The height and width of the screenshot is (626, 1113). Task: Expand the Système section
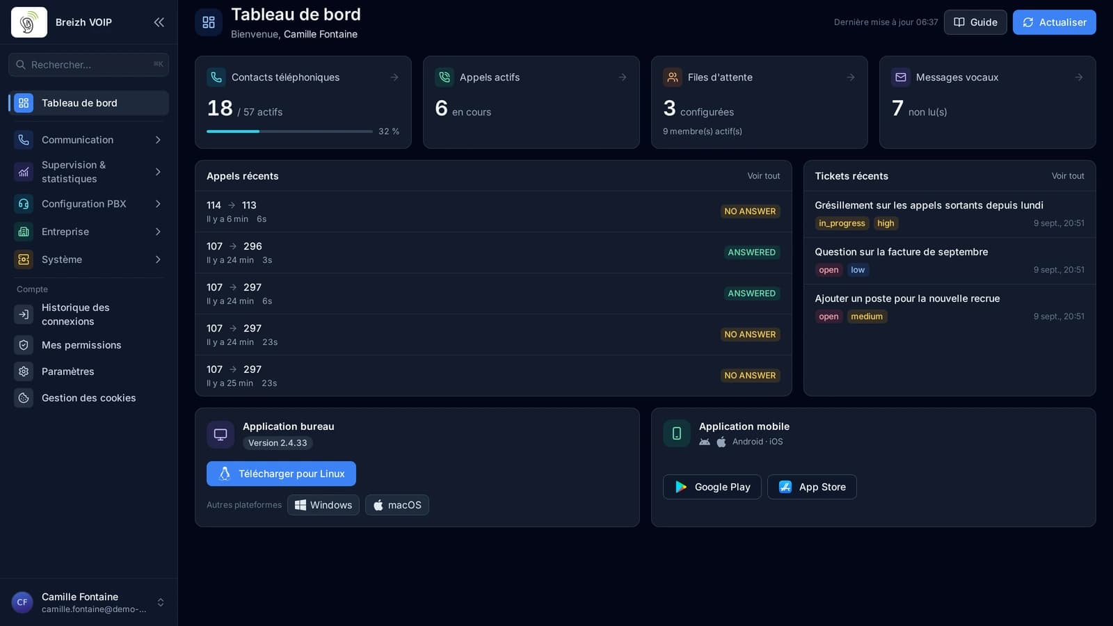click(88, 259)
